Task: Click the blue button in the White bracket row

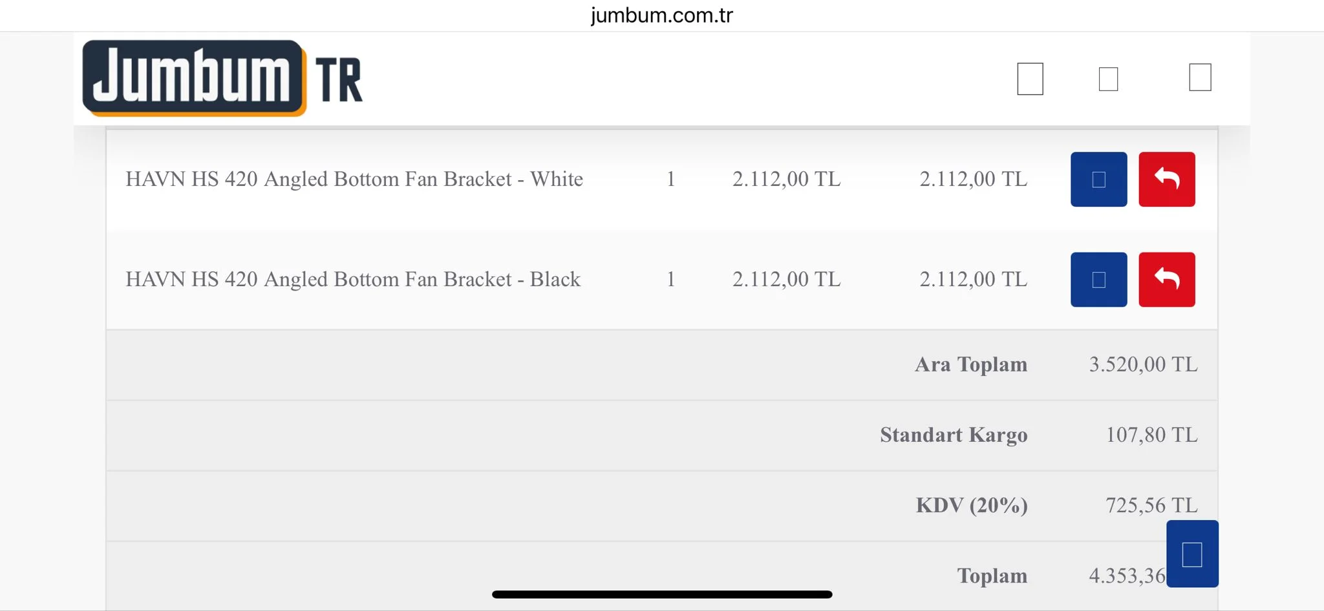Action: pos(1098,180)
